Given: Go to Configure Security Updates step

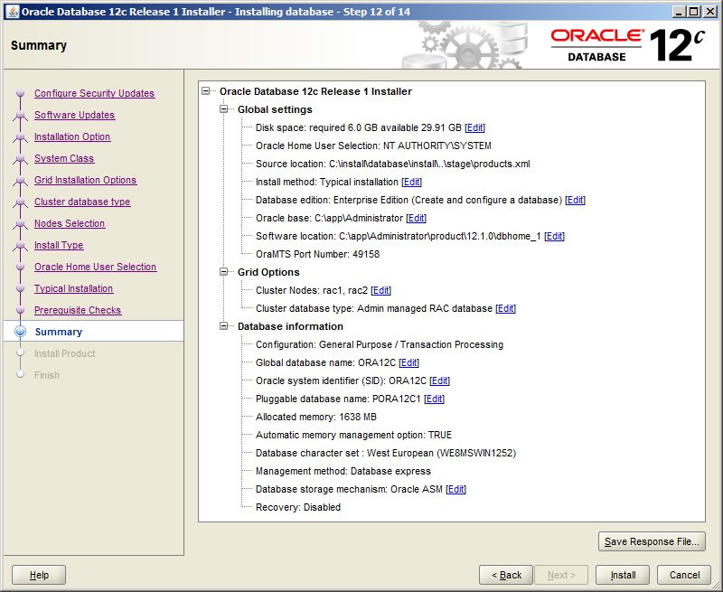Looking at the screenshot, I should pyautogui.click(x=95, y=93).
